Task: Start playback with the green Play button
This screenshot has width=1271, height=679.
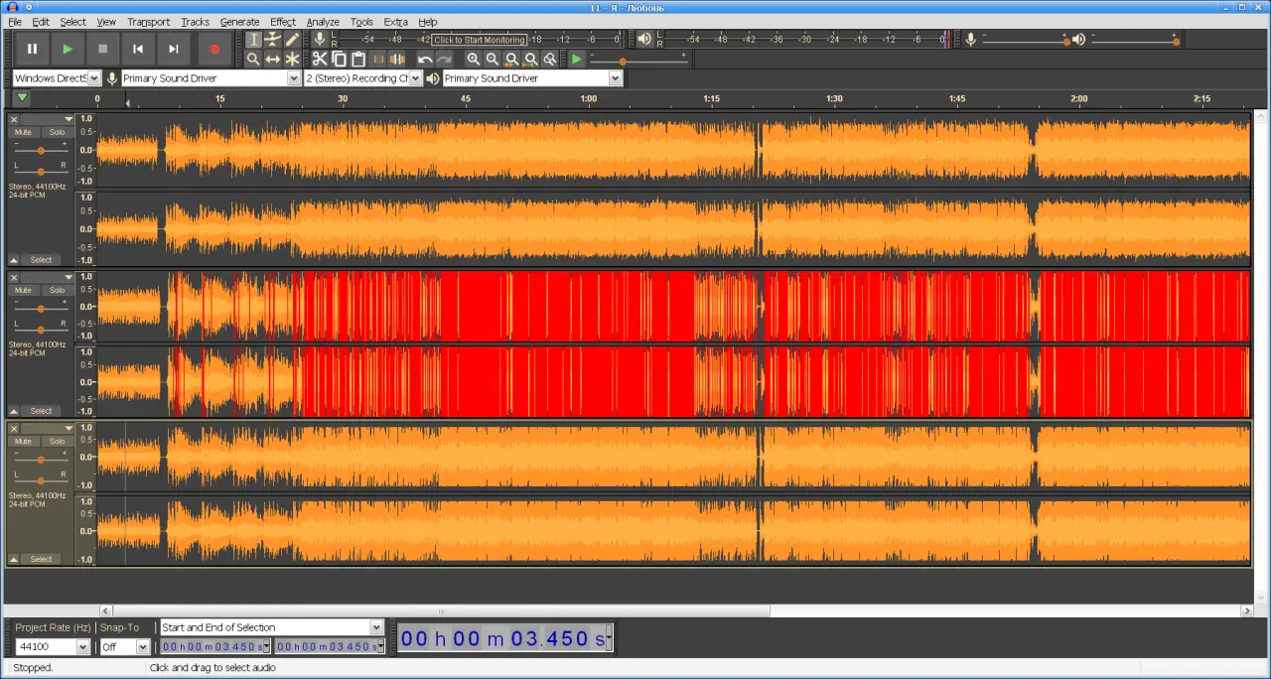Action: point(68,48)
